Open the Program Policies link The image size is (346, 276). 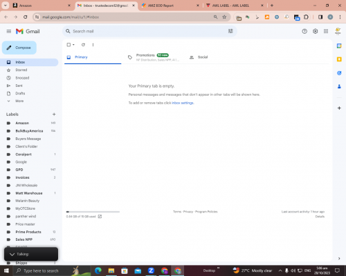206,212
